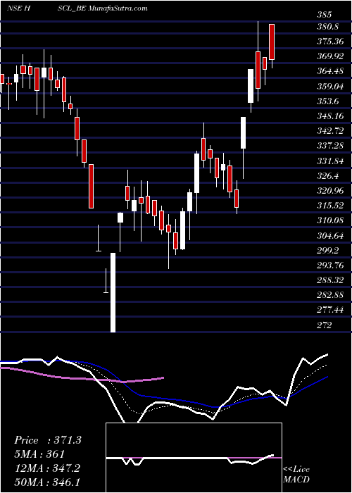The image size is (352, 493).
Task: Click the 326.4 price axis label
Action: point(328,176)
